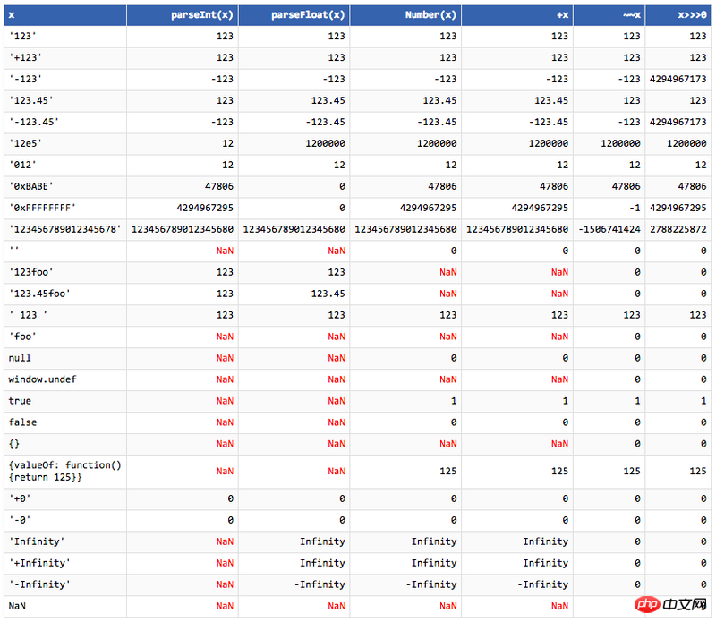Select the false row label
Image resolution: width=716 pixels, height=622 pixels.
tap(23, 422)
